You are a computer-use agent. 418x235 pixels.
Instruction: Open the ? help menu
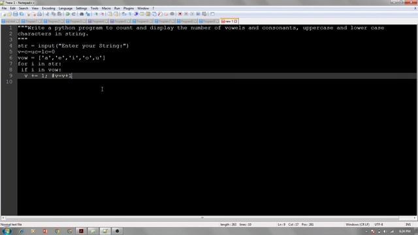pos(153,8)
